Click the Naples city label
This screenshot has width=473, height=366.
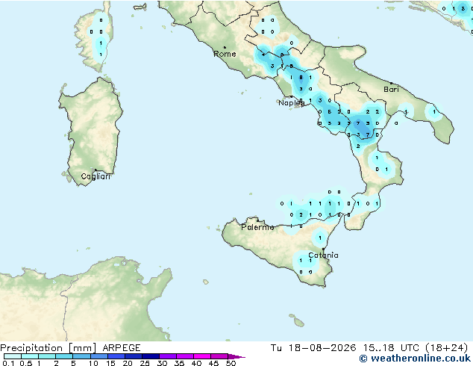292,103
